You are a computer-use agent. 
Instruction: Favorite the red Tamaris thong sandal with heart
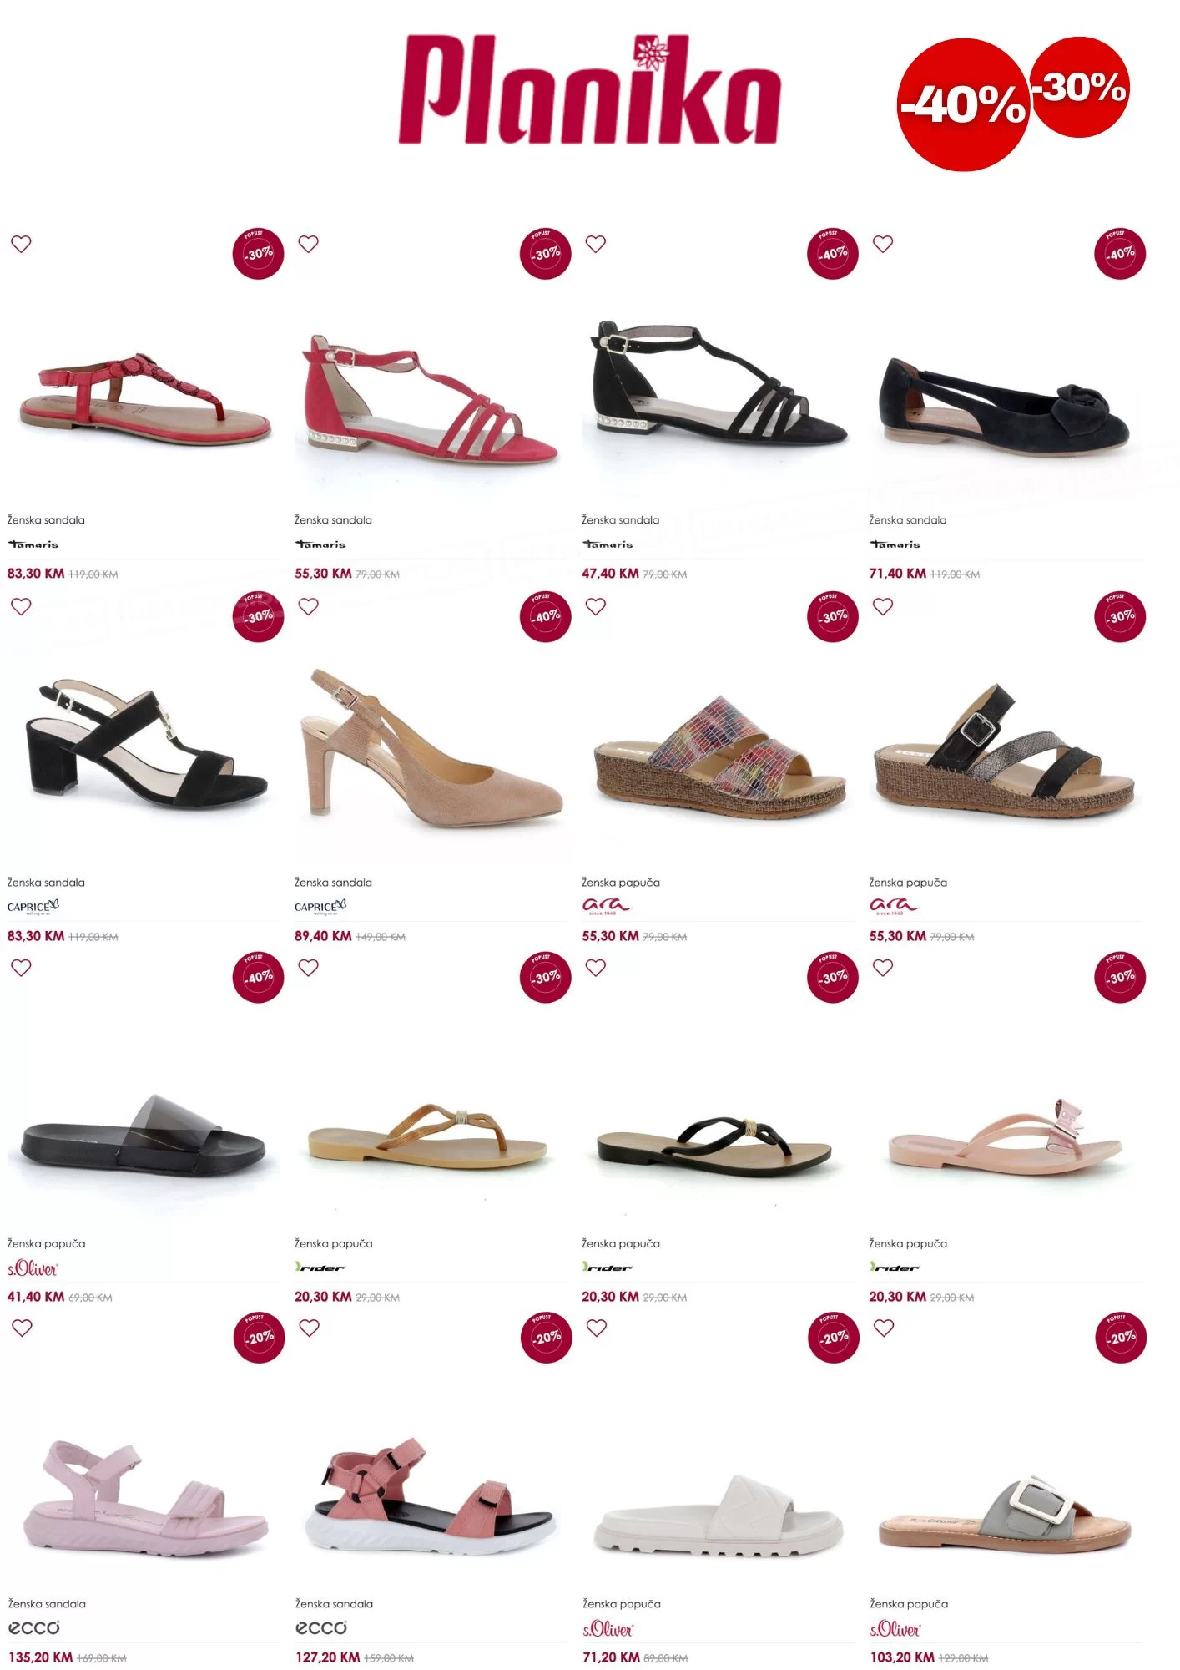[21, 244]
